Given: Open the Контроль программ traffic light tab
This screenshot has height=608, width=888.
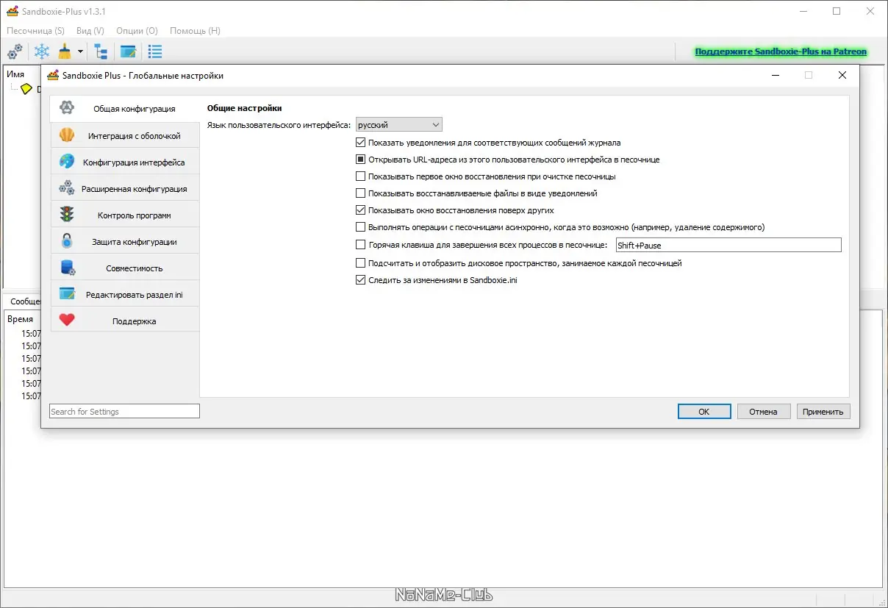Looking at the screenshot, I should tap(125, 215).
